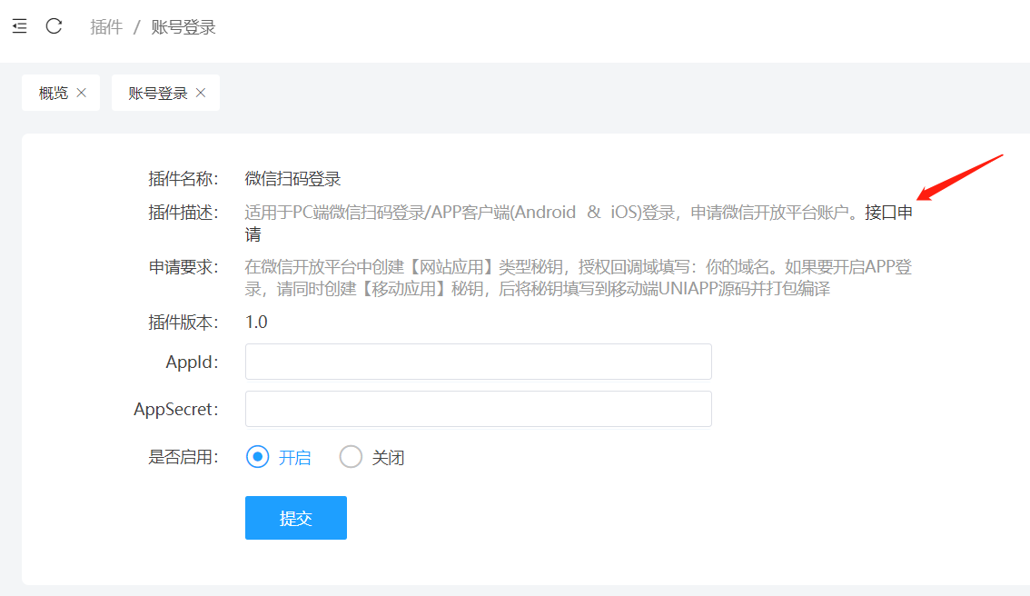1030x596 pixels.
Task: Click the 插件描述 label
Action: tap(183, 213)
